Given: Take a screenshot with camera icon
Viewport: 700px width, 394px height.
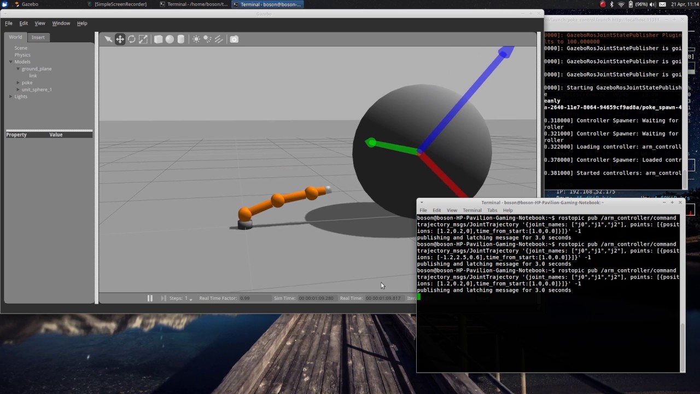Looking at the screenshot, I should (x=234, y=39).
